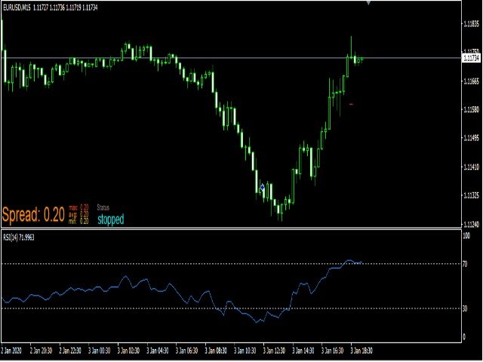Click time axis label '3 Jan 00:30'

(99, 351)
